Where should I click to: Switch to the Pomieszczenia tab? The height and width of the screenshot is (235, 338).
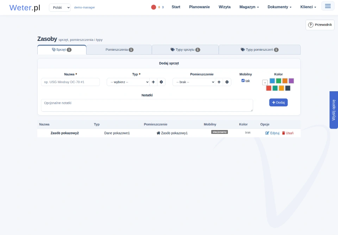119,50
